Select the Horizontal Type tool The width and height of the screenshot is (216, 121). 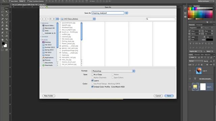[x=6, y=33]
